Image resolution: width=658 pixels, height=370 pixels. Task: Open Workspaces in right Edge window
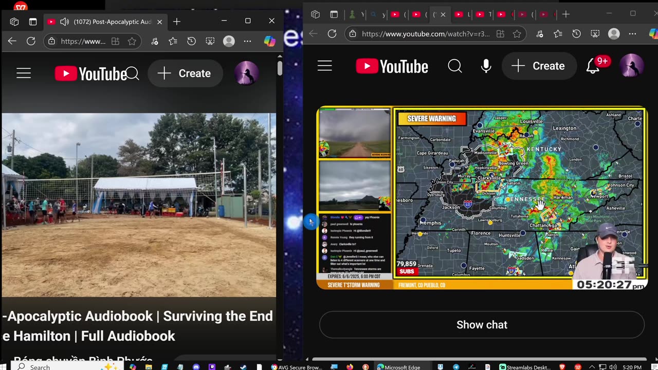[x=316, y=14]
